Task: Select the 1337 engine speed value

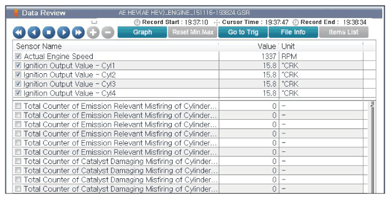Action: [x=269, y=56]
